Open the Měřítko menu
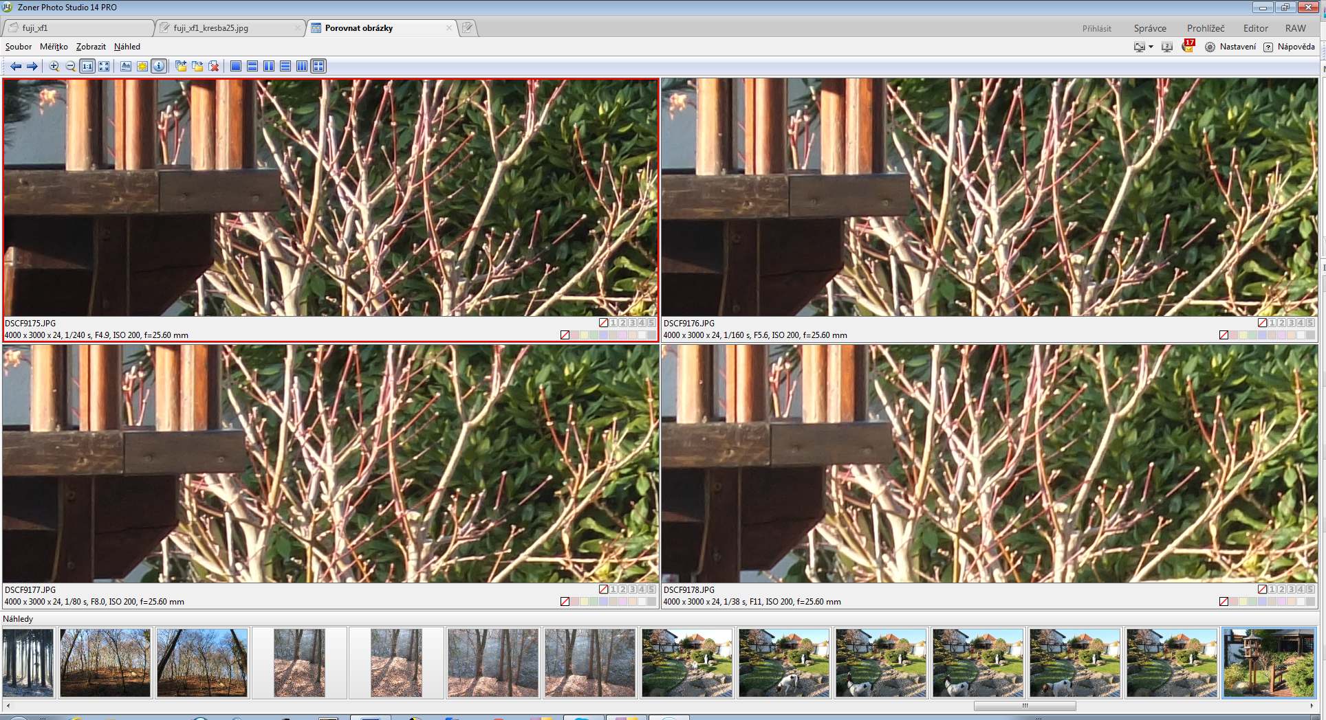Image resolution: width=1326 pixels, height=720 pixels. click(54, 47)
